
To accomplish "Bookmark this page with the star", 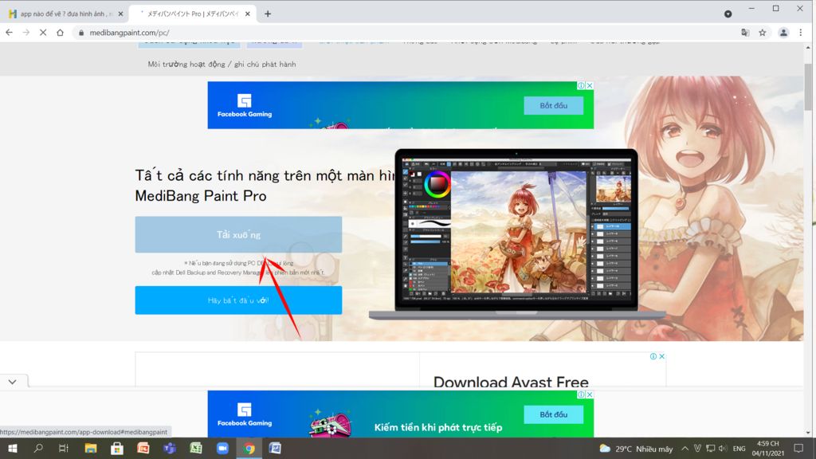I will click(763, 32).
